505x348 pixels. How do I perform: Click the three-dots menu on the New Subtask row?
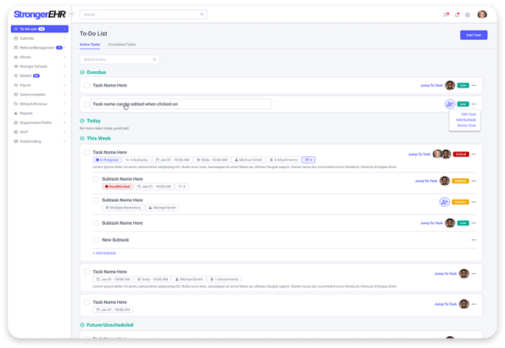point(474,240)
